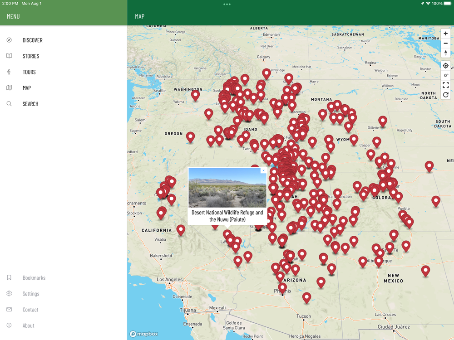Viewport: 454px width, 340px height.
Task: Zoom out with the minus button
Action: coord(446,44)
